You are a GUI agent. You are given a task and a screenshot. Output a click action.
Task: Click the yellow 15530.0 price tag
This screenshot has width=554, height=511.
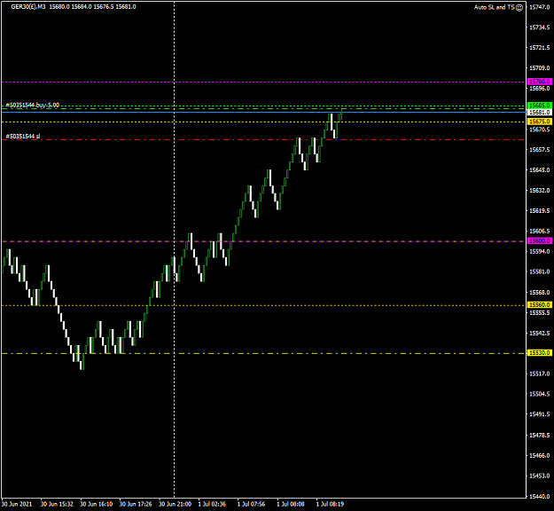pos(540,353)
